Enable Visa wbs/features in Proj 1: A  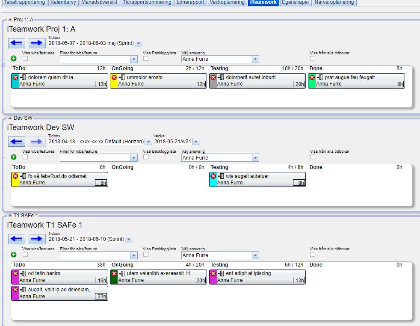coord(25,58)
